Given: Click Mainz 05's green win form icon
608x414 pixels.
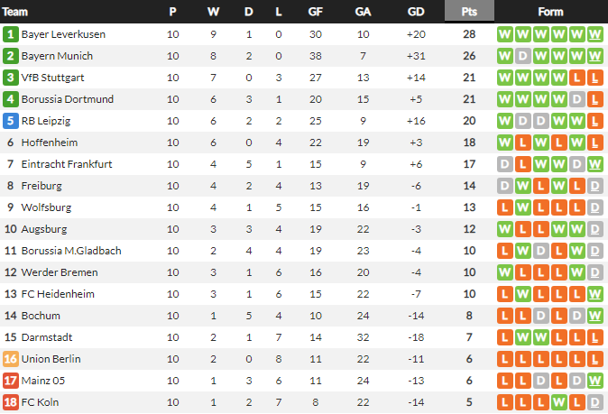Looking at the screenshot, I should [x=594, y=381].
